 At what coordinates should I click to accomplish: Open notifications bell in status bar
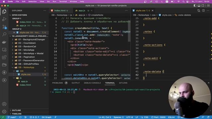click(x=208, y=117)
